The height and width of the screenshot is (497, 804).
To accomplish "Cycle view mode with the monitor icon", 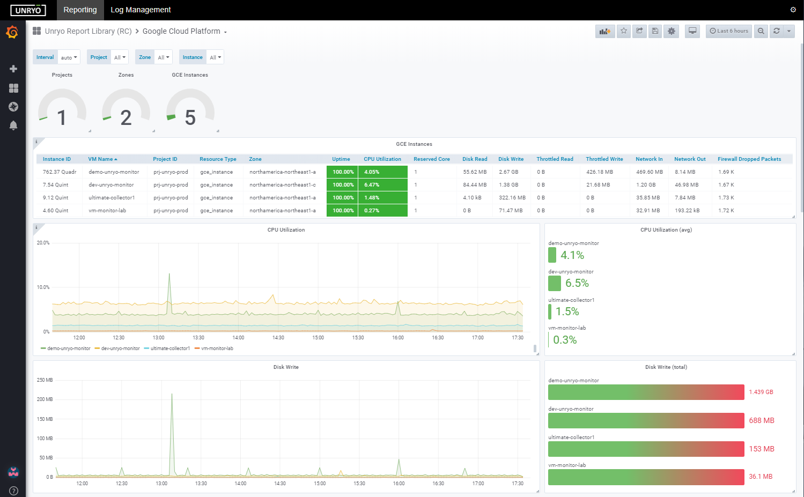I will [x=692, y=31].
